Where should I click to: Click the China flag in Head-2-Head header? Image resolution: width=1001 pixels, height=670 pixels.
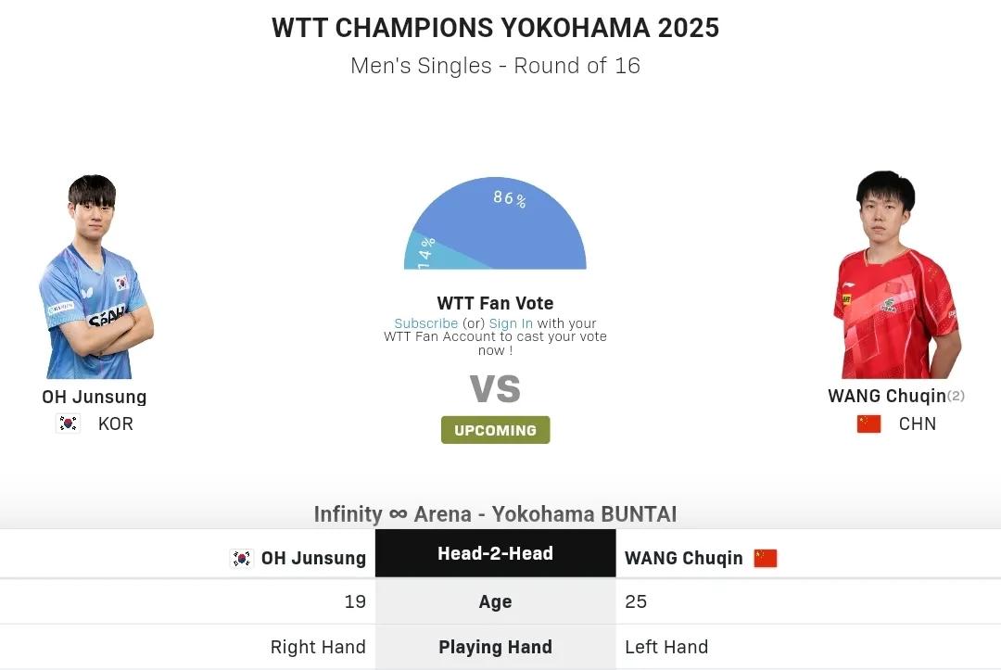pos(766,558)
